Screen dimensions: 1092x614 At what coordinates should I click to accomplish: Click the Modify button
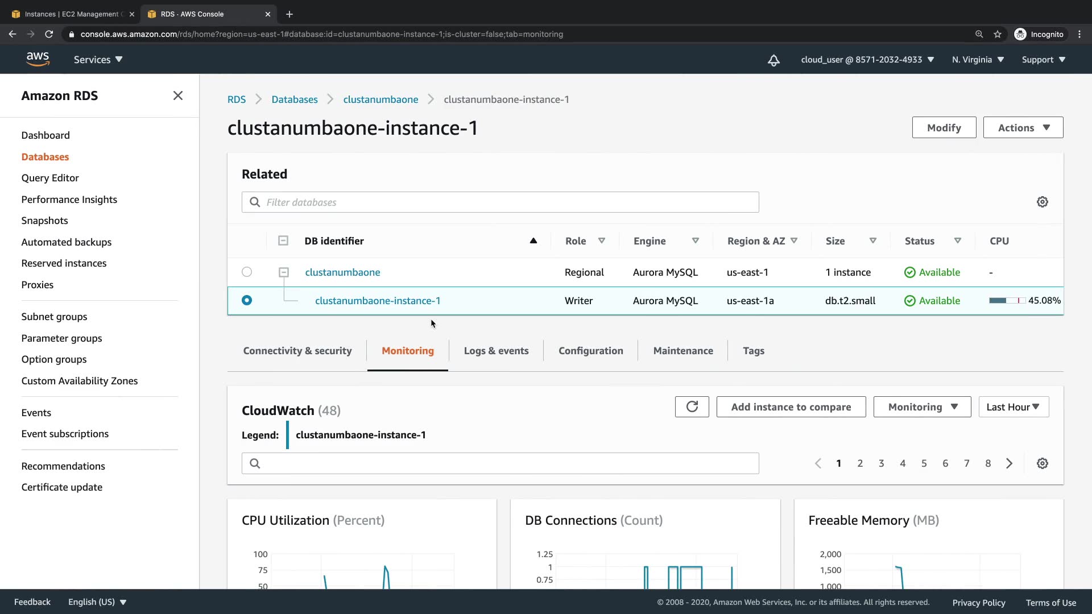pos(944,127)
